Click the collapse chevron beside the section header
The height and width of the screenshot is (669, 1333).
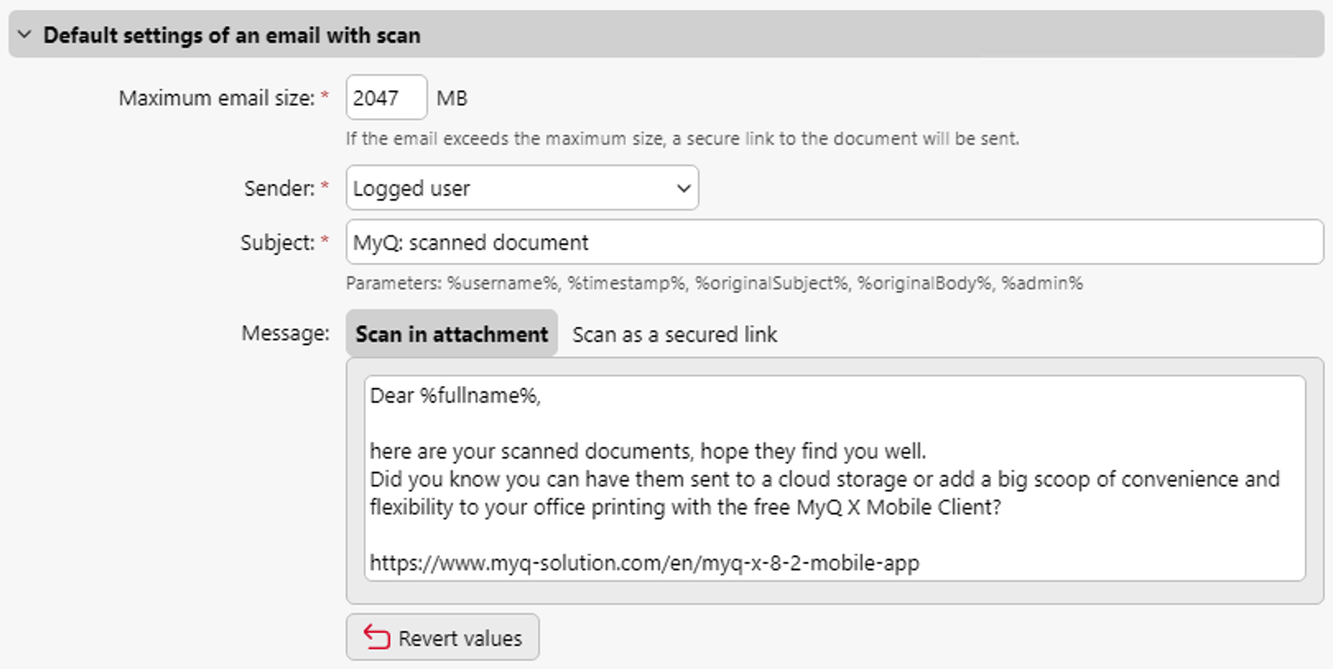pyautogui.click(x=25, y=35)
